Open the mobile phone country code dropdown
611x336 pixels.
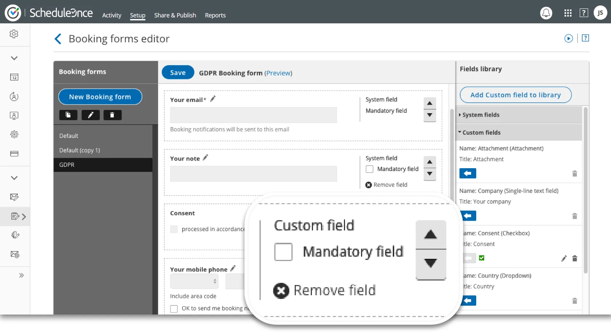(194, 281)
